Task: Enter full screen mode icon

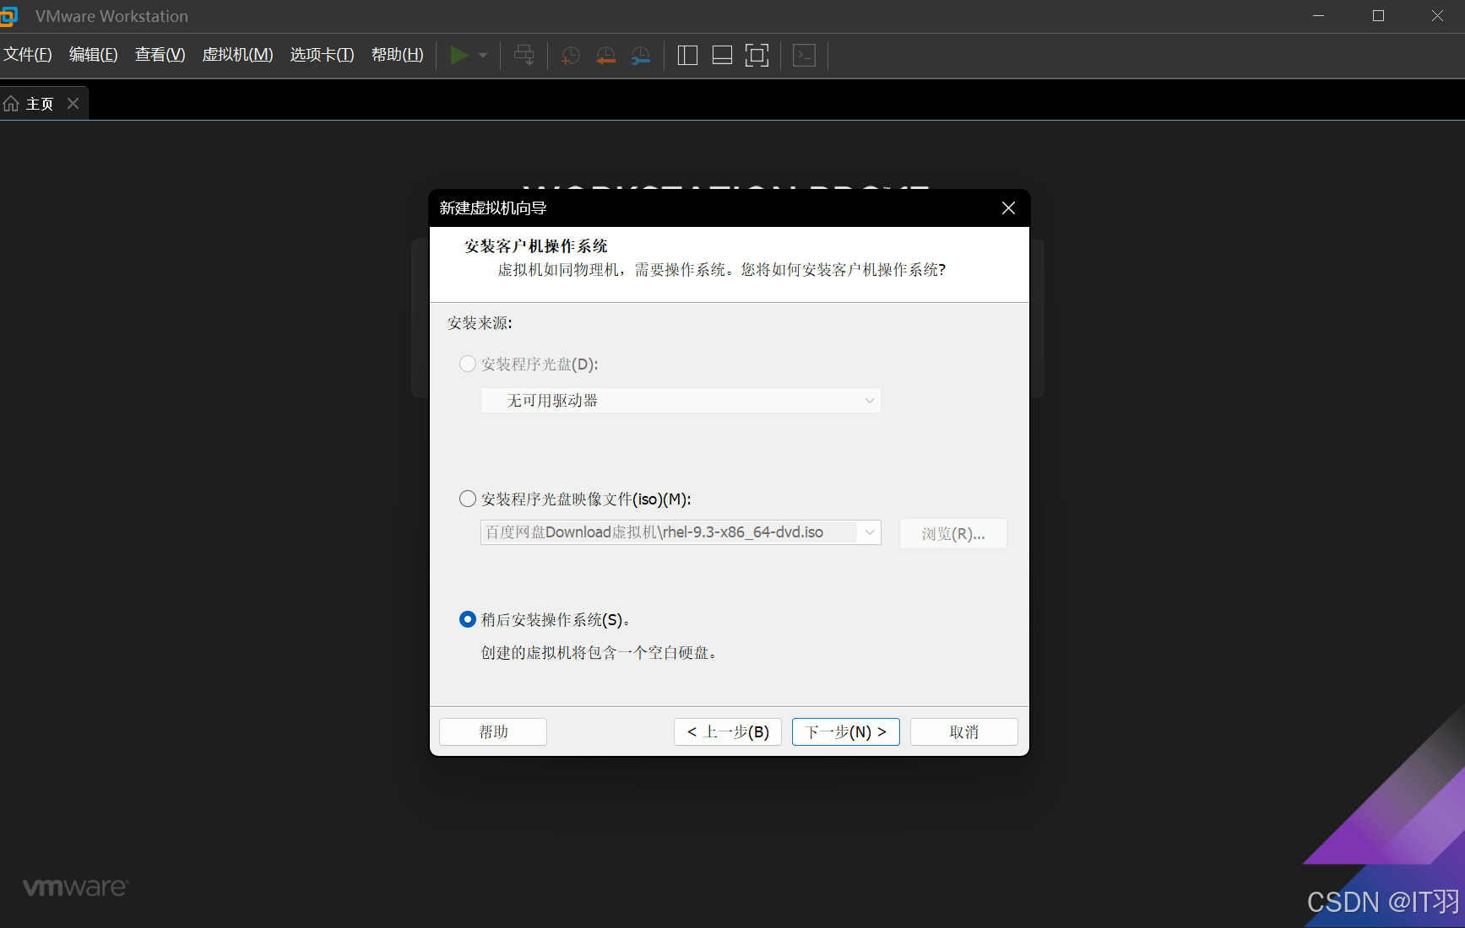Action: [757, 56]
